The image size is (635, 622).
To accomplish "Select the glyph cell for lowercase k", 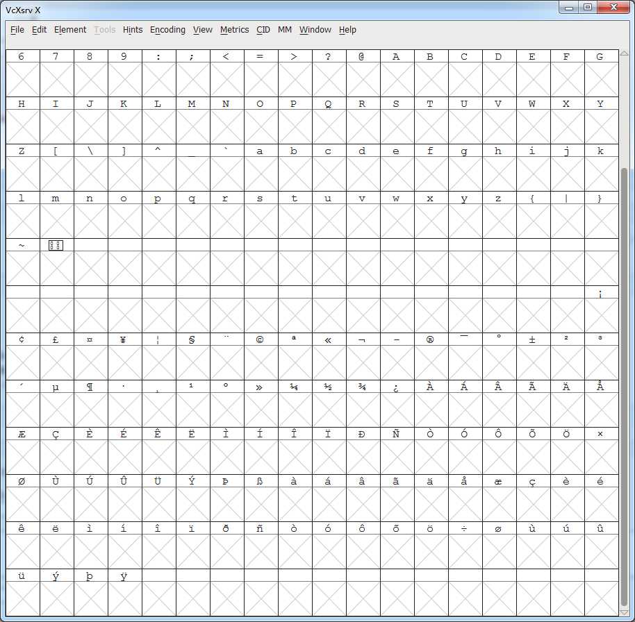I will pyautogui.click(x=602, y=168).
